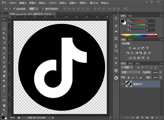164x120 pixels.
Task: Open the 图像(I) menu
Action: click(x=33, y=3)
